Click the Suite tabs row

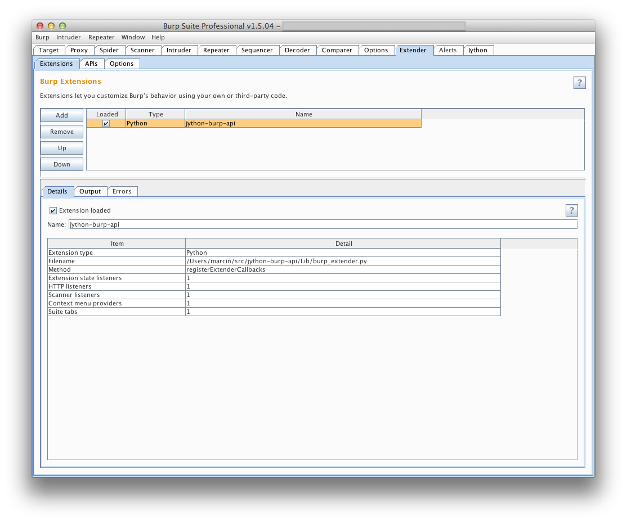tap(274, 312)
